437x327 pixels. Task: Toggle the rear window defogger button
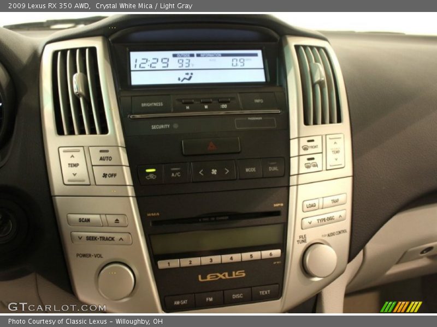[x=311, y=163]
